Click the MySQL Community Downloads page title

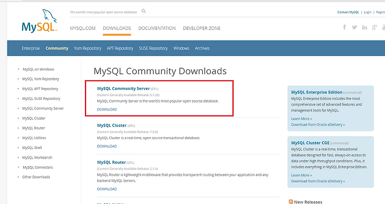click(160, 71)
